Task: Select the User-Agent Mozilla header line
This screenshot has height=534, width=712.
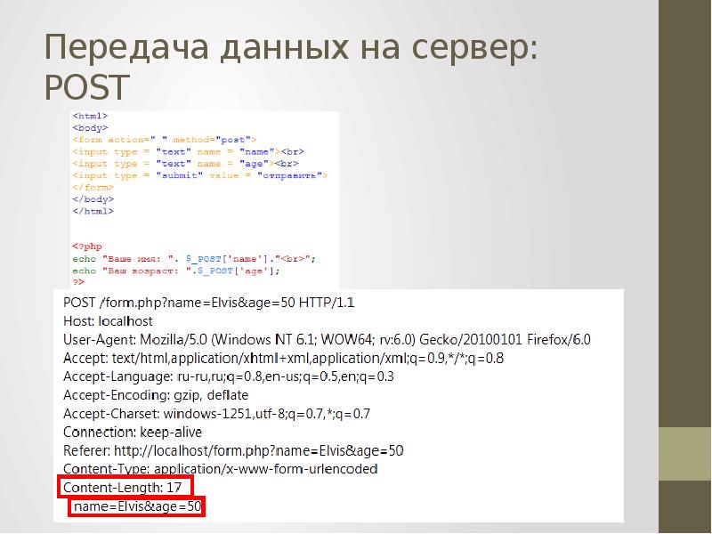Action: click(x=327, y=339)
